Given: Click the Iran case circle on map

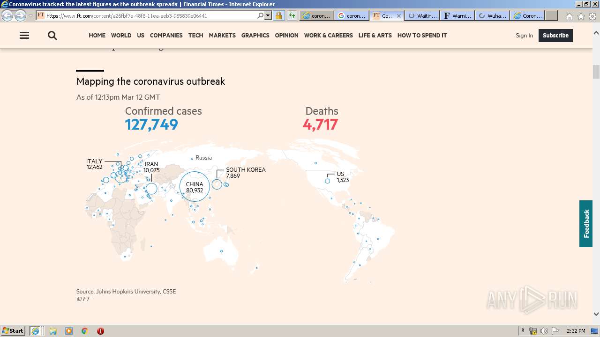Looking at the screenshot, I should (151, 189).
